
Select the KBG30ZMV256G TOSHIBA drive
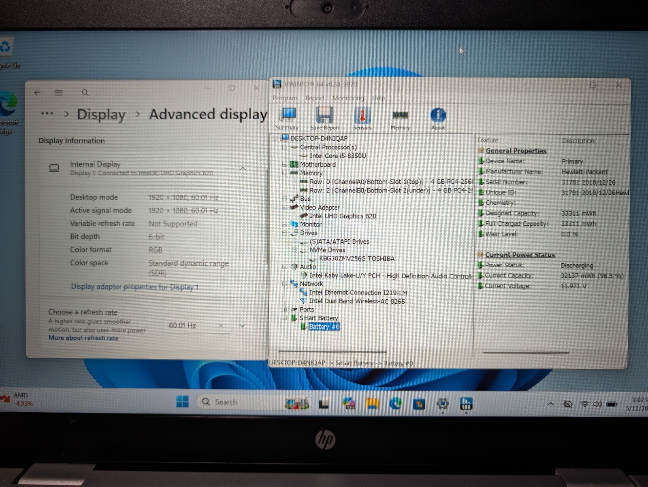click(357, 258)
